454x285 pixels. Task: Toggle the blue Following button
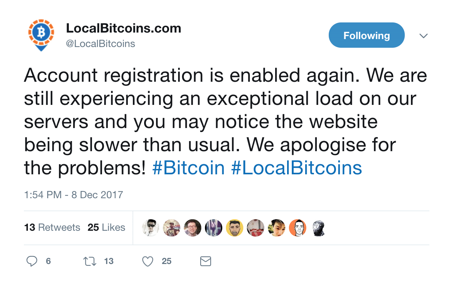point(366,35)
